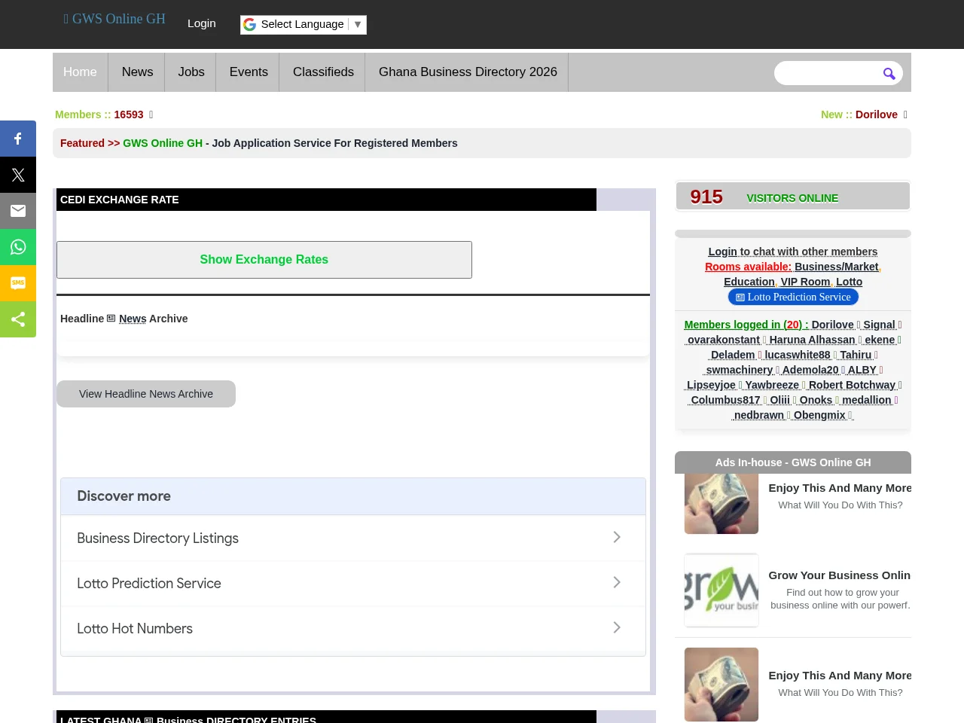Open the Education chat room link
The width and height of the screenshot is (964, 723).
pos(749,282)
